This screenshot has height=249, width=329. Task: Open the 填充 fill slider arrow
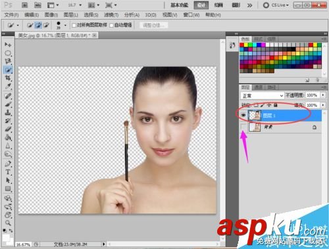tap(323, 105)
